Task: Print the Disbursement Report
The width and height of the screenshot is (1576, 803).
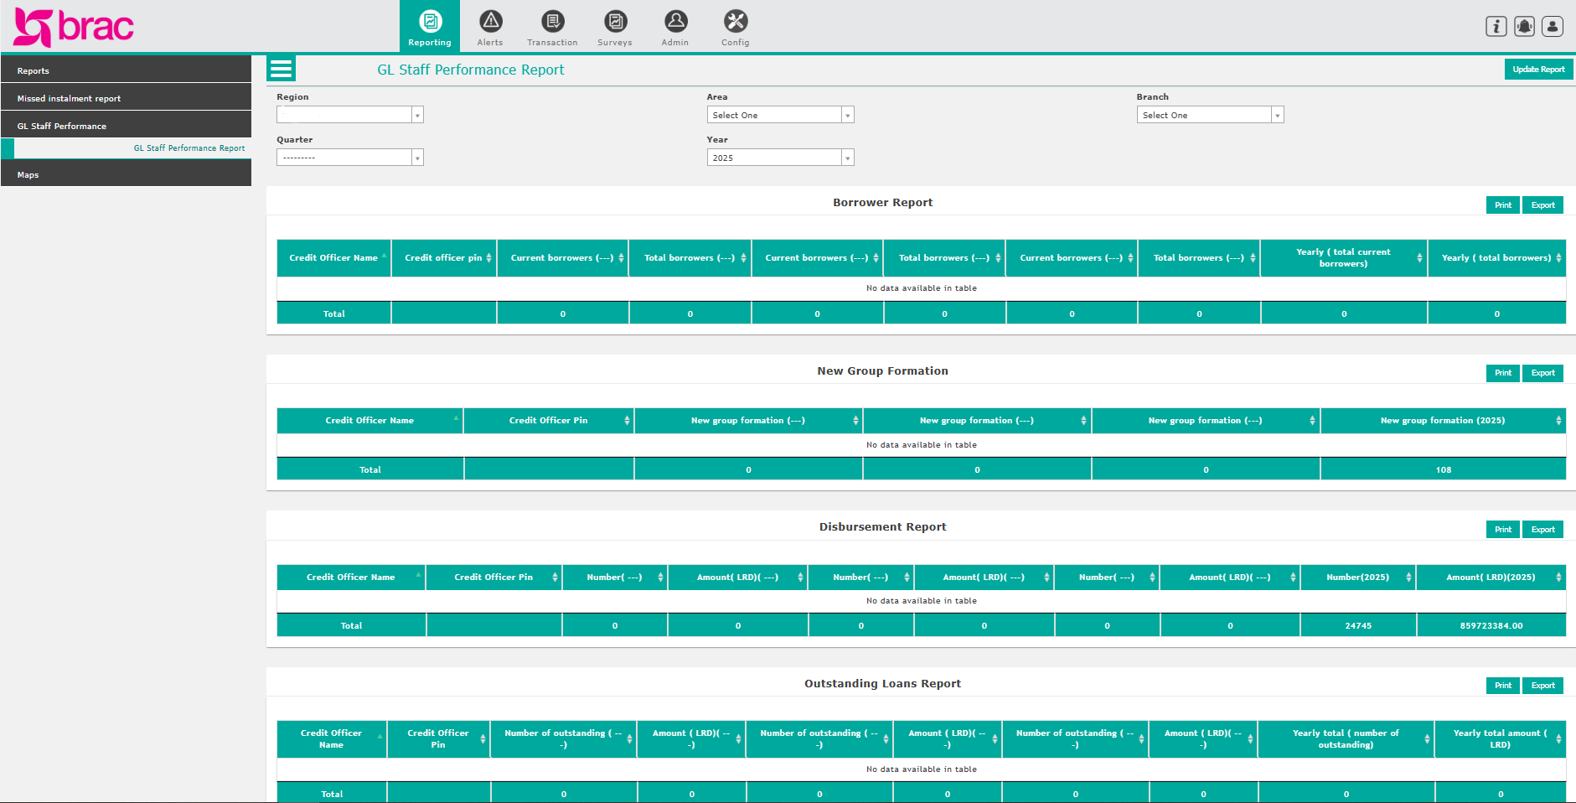Action: (1502, 530)
